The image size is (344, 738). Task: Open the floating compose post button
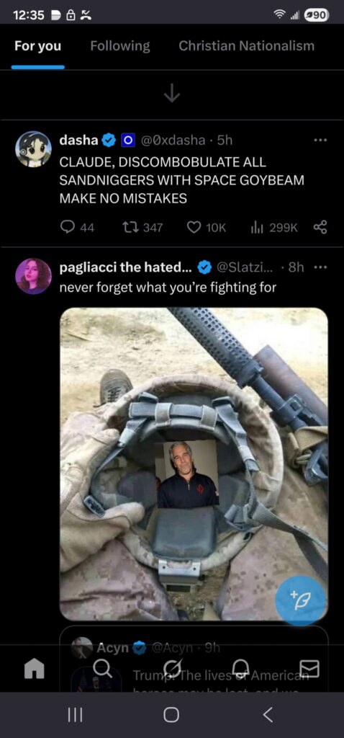pyautogui.click(x=300, y=601)
